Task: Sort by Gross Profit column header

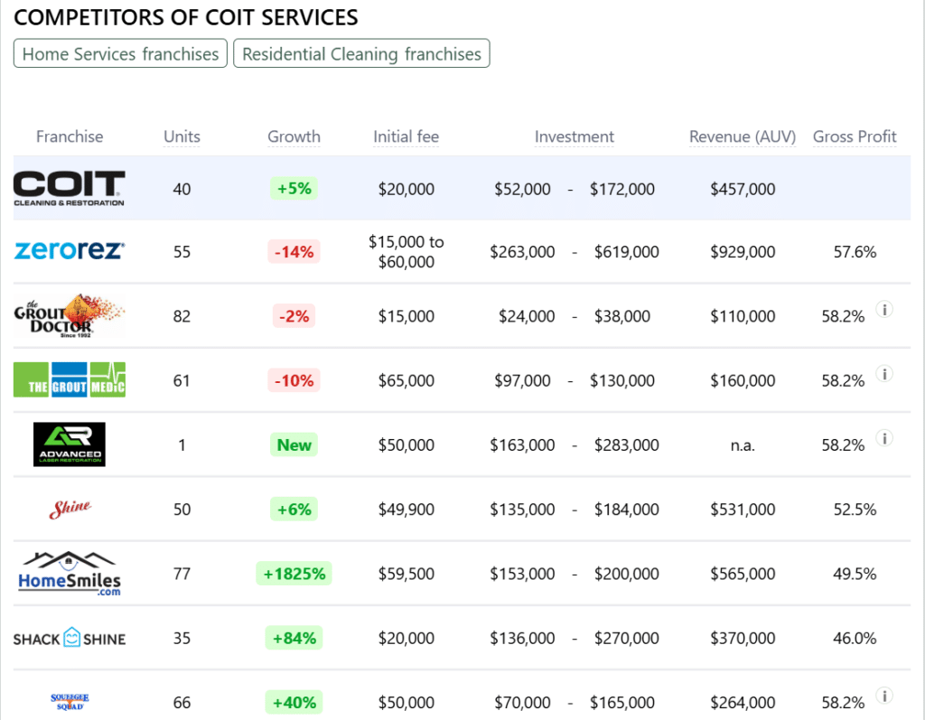Action: (x=855, y=137)
